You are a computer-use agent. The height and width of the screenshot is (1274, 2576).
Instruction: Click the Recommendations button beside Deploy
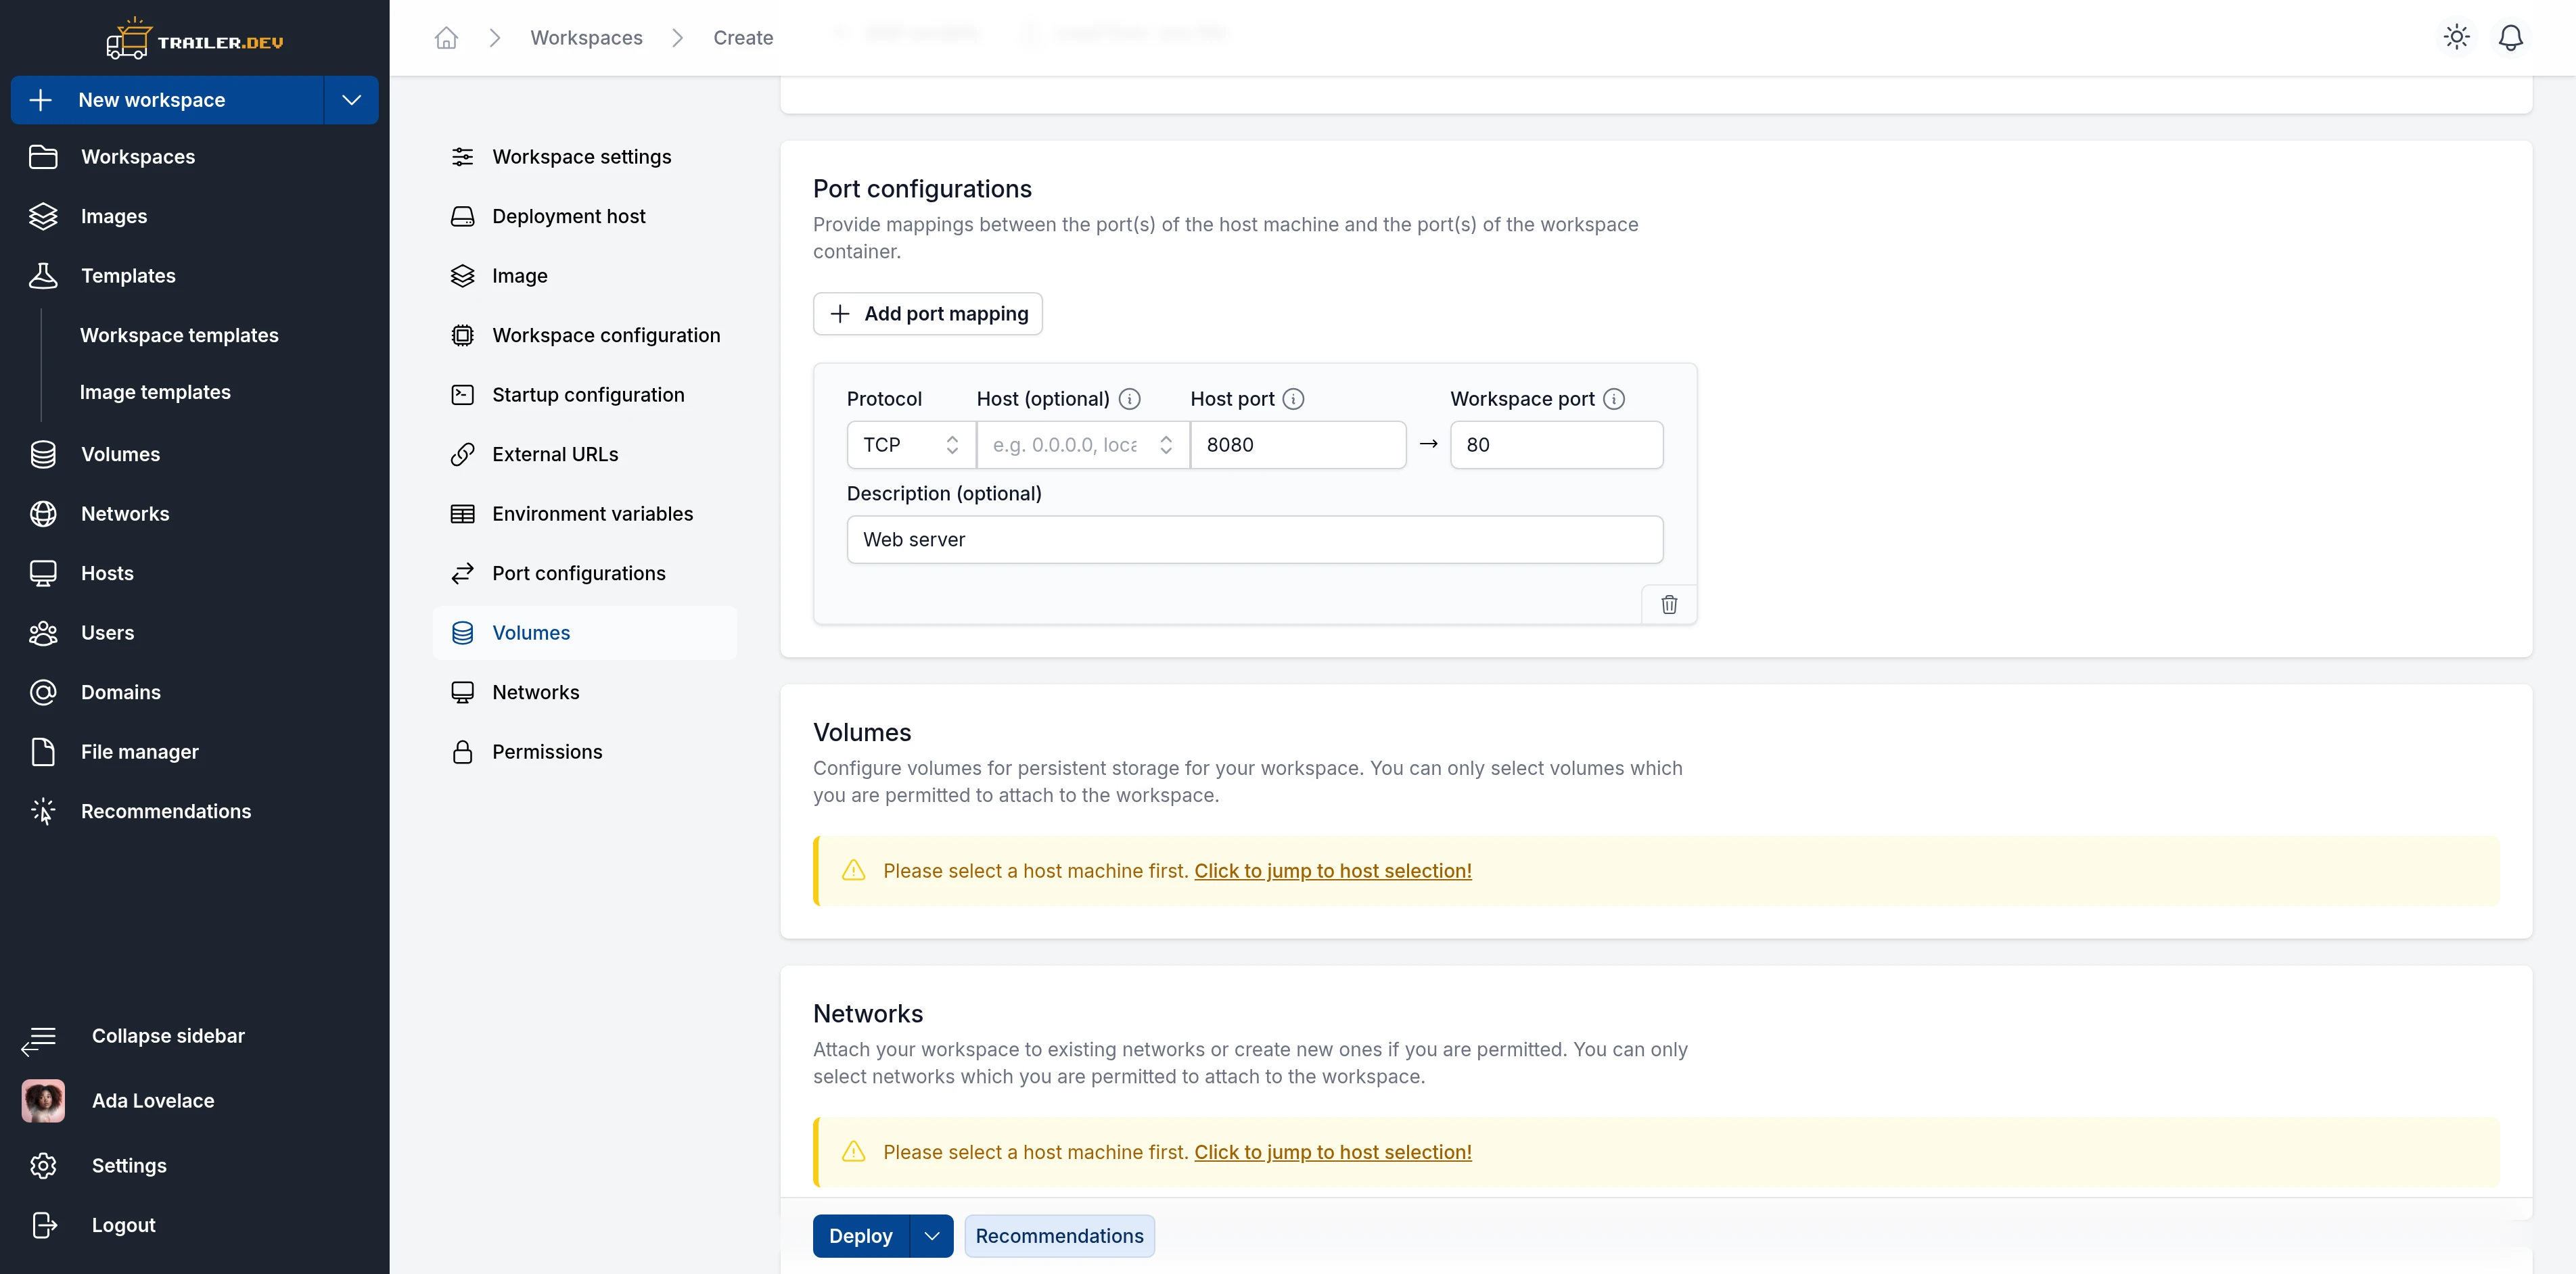tap(1059, 1236)
